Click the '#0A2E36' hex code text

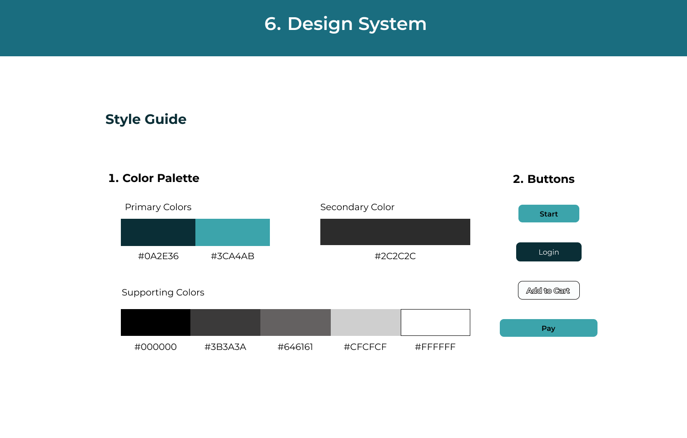tap(158, 256)
